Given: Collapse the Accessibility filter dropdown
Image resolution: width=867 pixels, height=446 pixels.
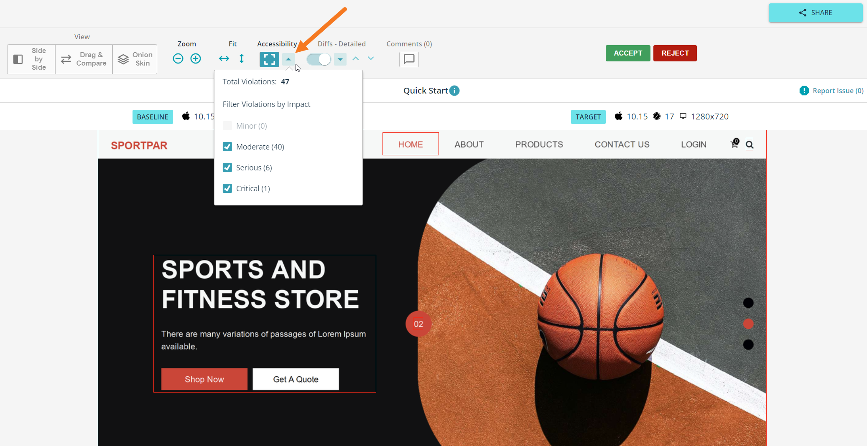Looking at the screenshot, I should [x=288, y=59].
